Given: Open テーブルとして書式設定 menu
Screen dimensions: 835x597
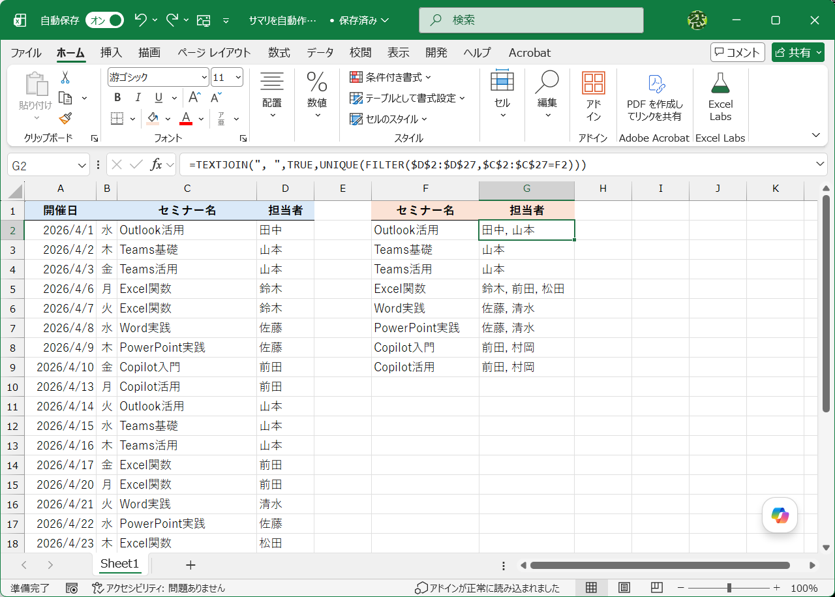Looking at the screenshot, I should point(407,98).
